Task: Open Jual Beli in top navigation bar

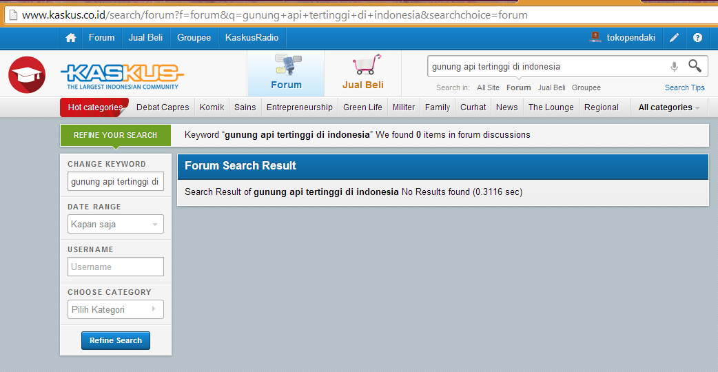Action: (x=145, y=37)
